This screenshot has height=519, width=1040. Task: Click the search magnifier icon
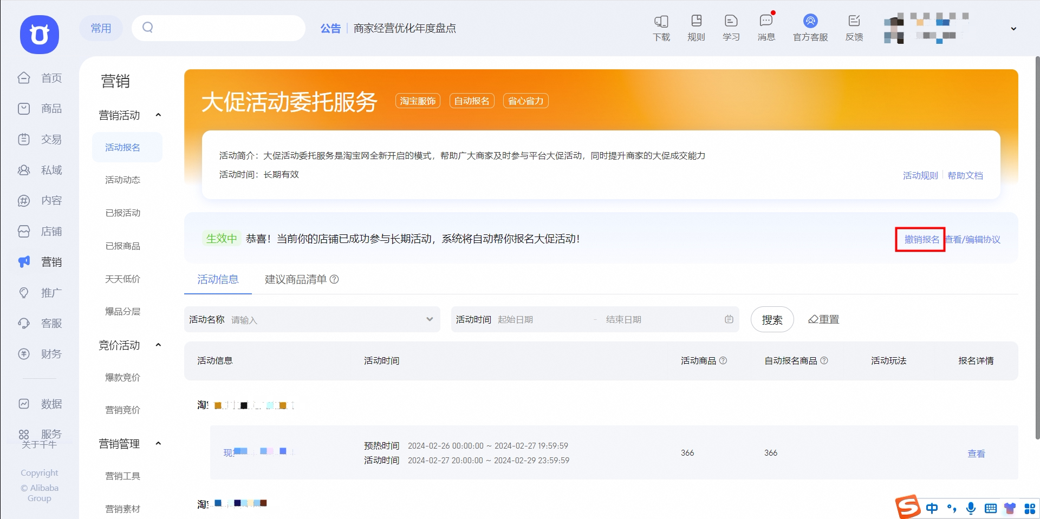point(147,28)
